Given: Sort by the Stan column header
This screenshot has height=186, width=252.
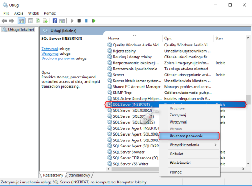Looking at the screenshot, I should coord(229,38).
